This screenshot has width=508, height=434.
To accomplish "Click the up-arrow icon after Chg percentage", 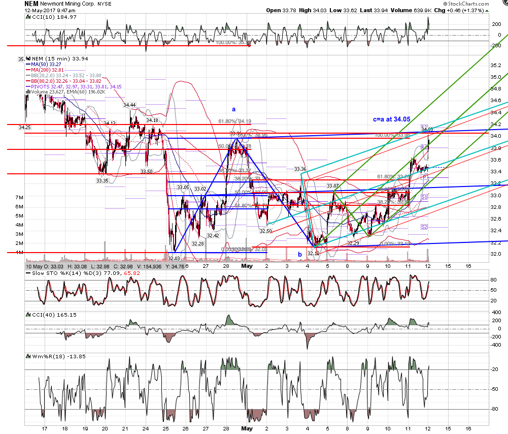I will pyautogui.click(x=487, y=11).
